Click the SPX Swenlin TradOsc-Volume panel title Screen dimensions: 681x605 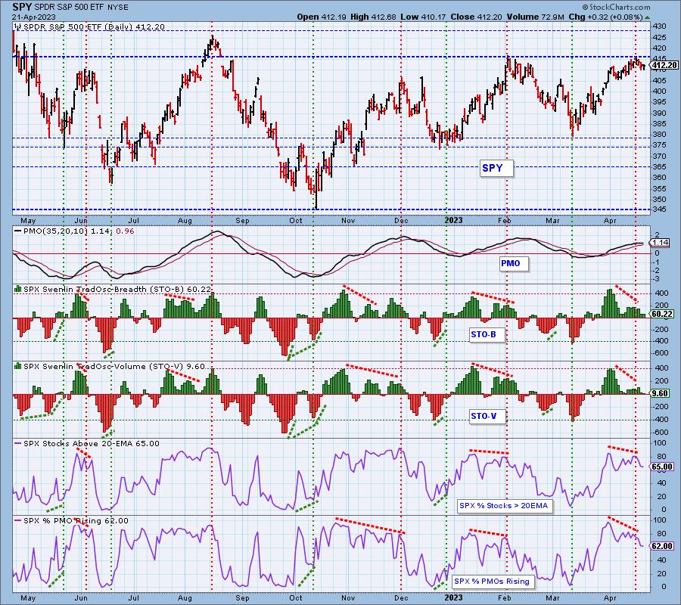click(114, 366)
